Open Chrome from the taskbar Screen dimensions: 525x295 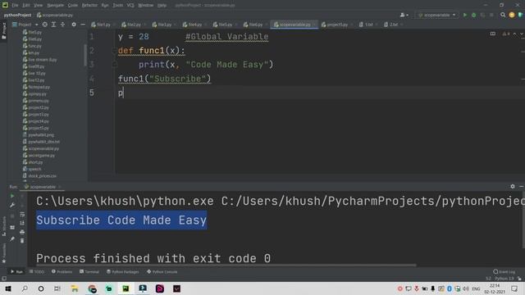pyautogui.click(x=92, y=288)
